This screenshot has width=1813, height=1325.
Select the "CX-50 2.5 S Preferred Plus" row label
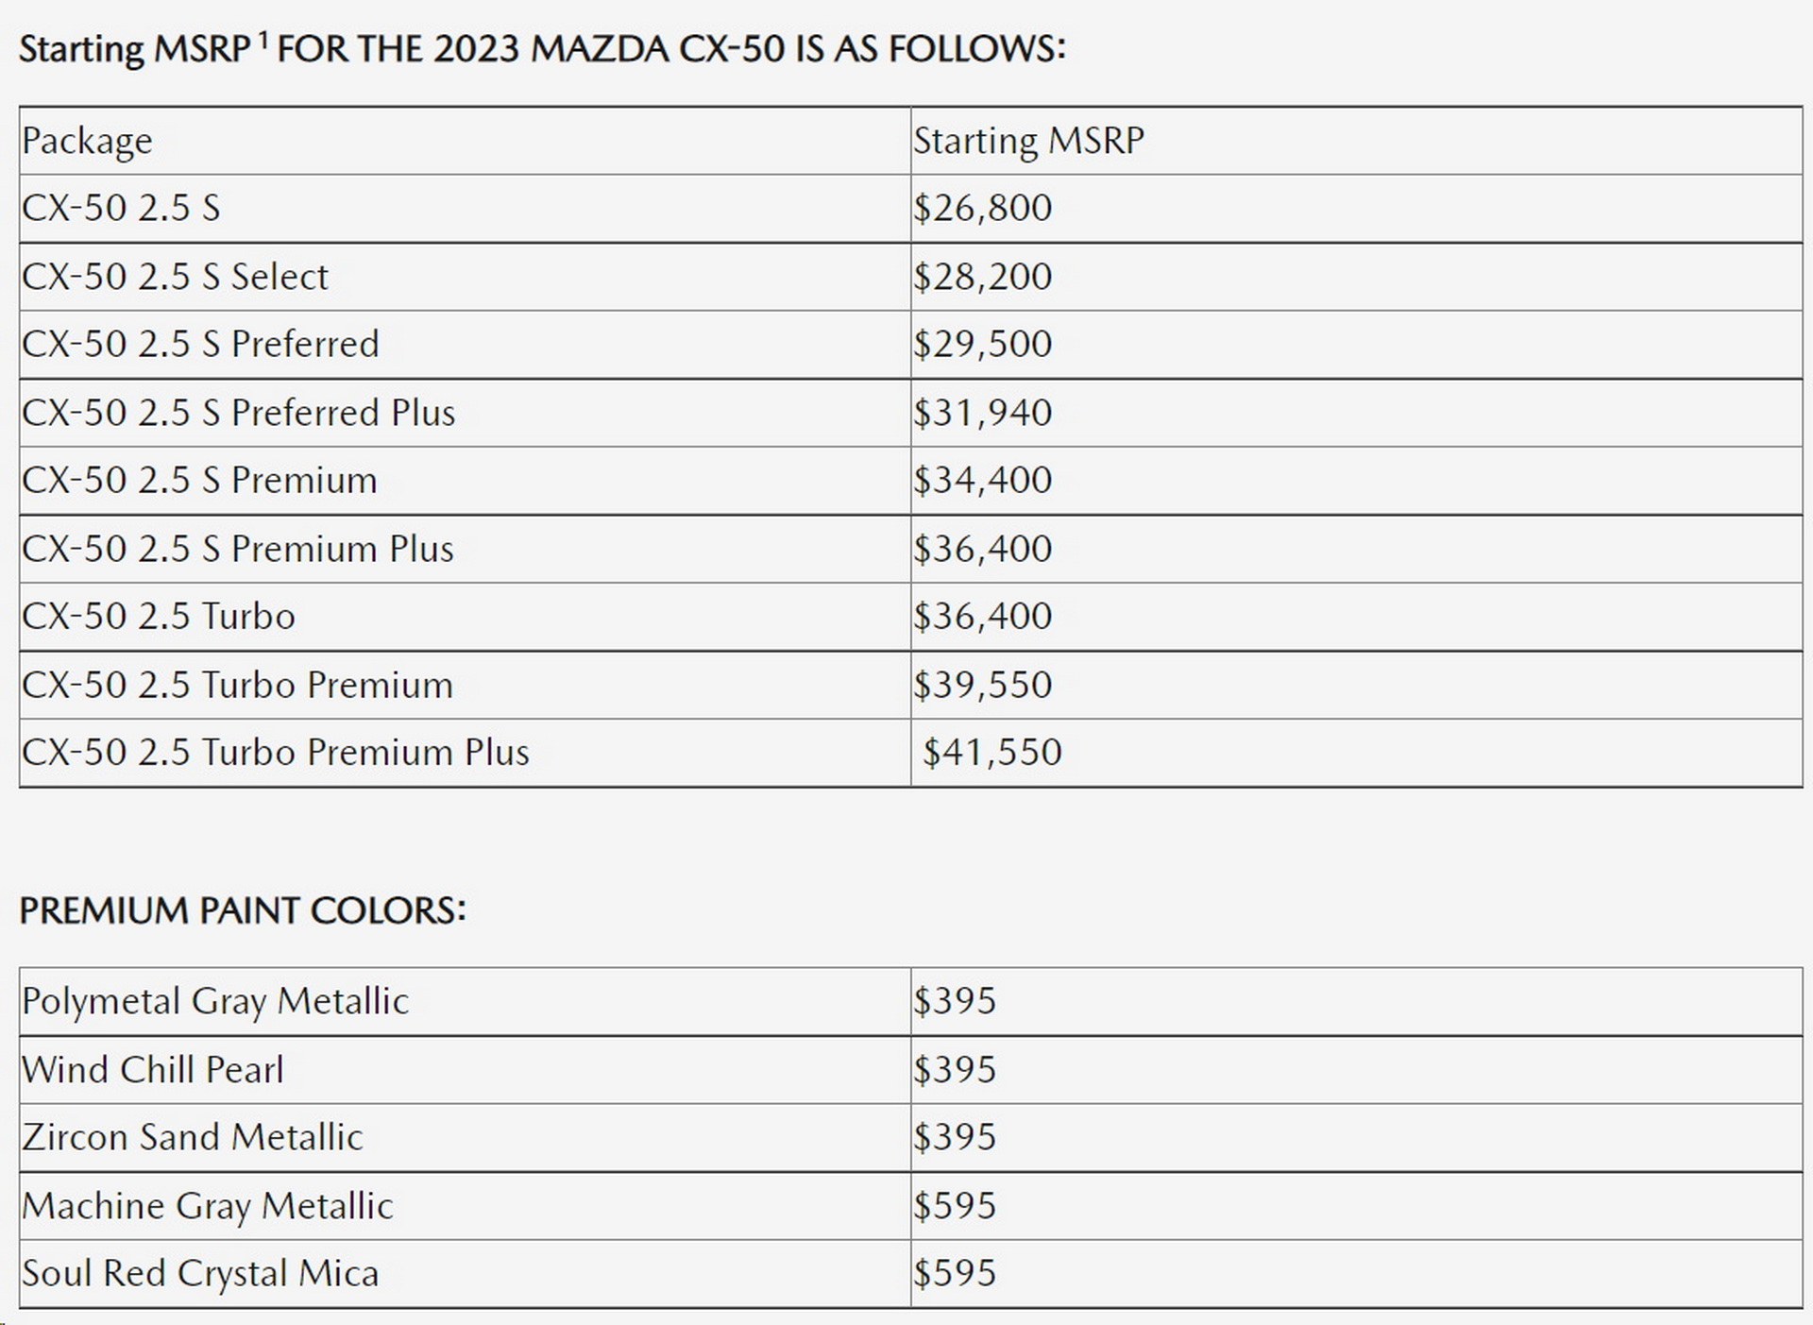coord(238,413)
